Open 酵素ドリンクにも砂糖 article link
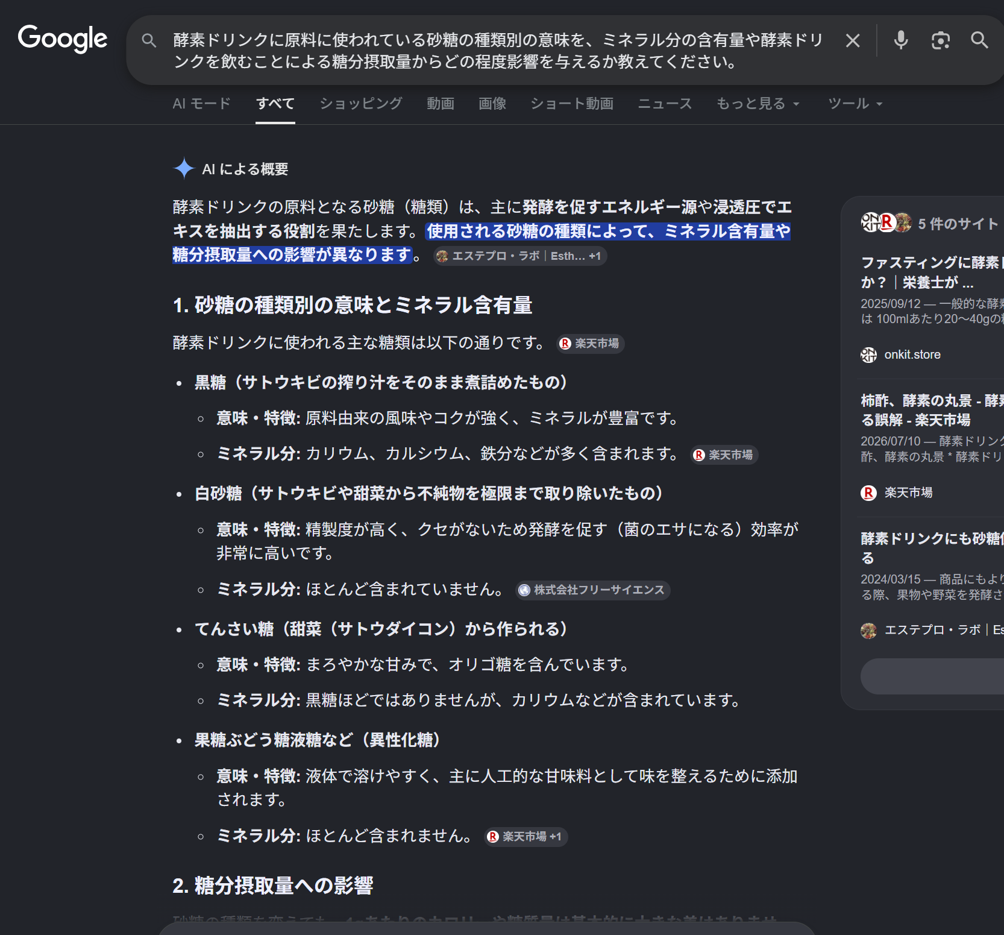 pyautogui.click(x=932, y=548)
